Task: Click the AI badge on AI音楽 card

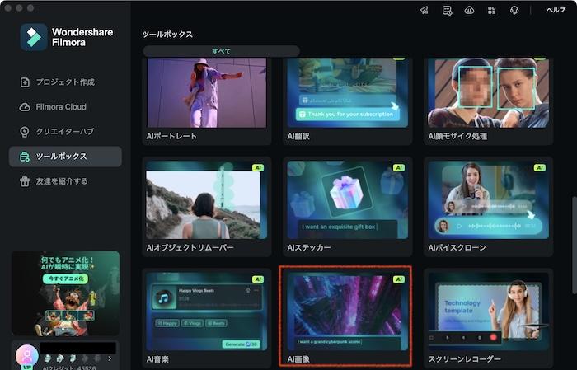Action: point(258,279)
